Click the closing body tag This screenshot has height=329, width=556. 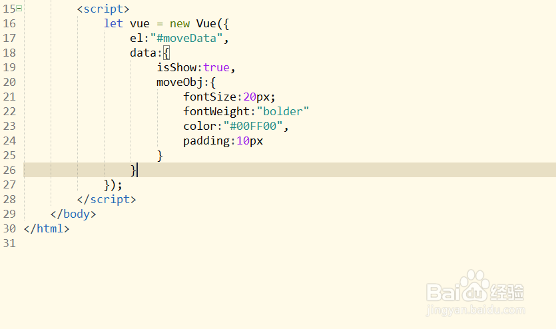(x=73, y=214)
